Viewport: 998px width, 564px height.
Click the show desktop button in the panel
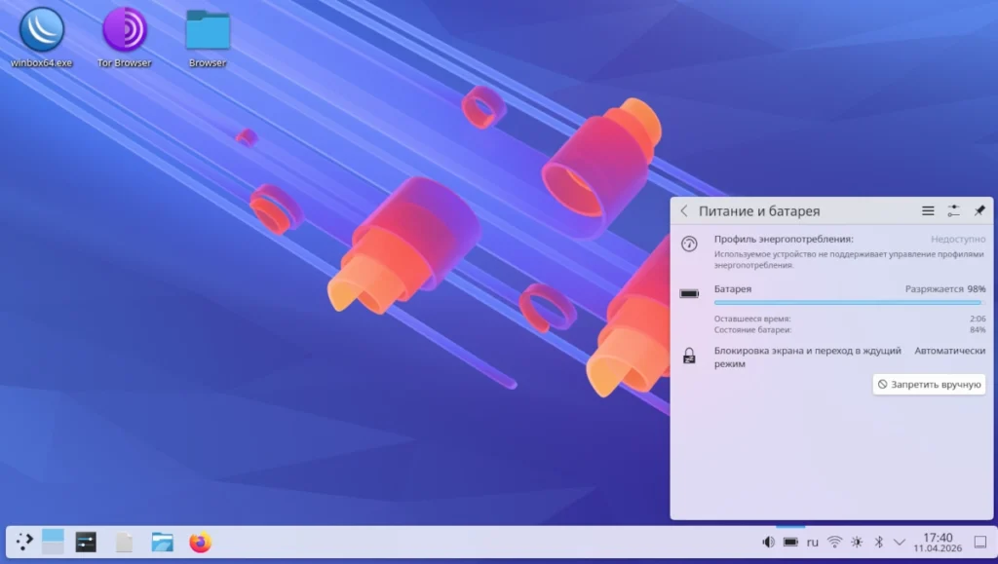point(980,543)
